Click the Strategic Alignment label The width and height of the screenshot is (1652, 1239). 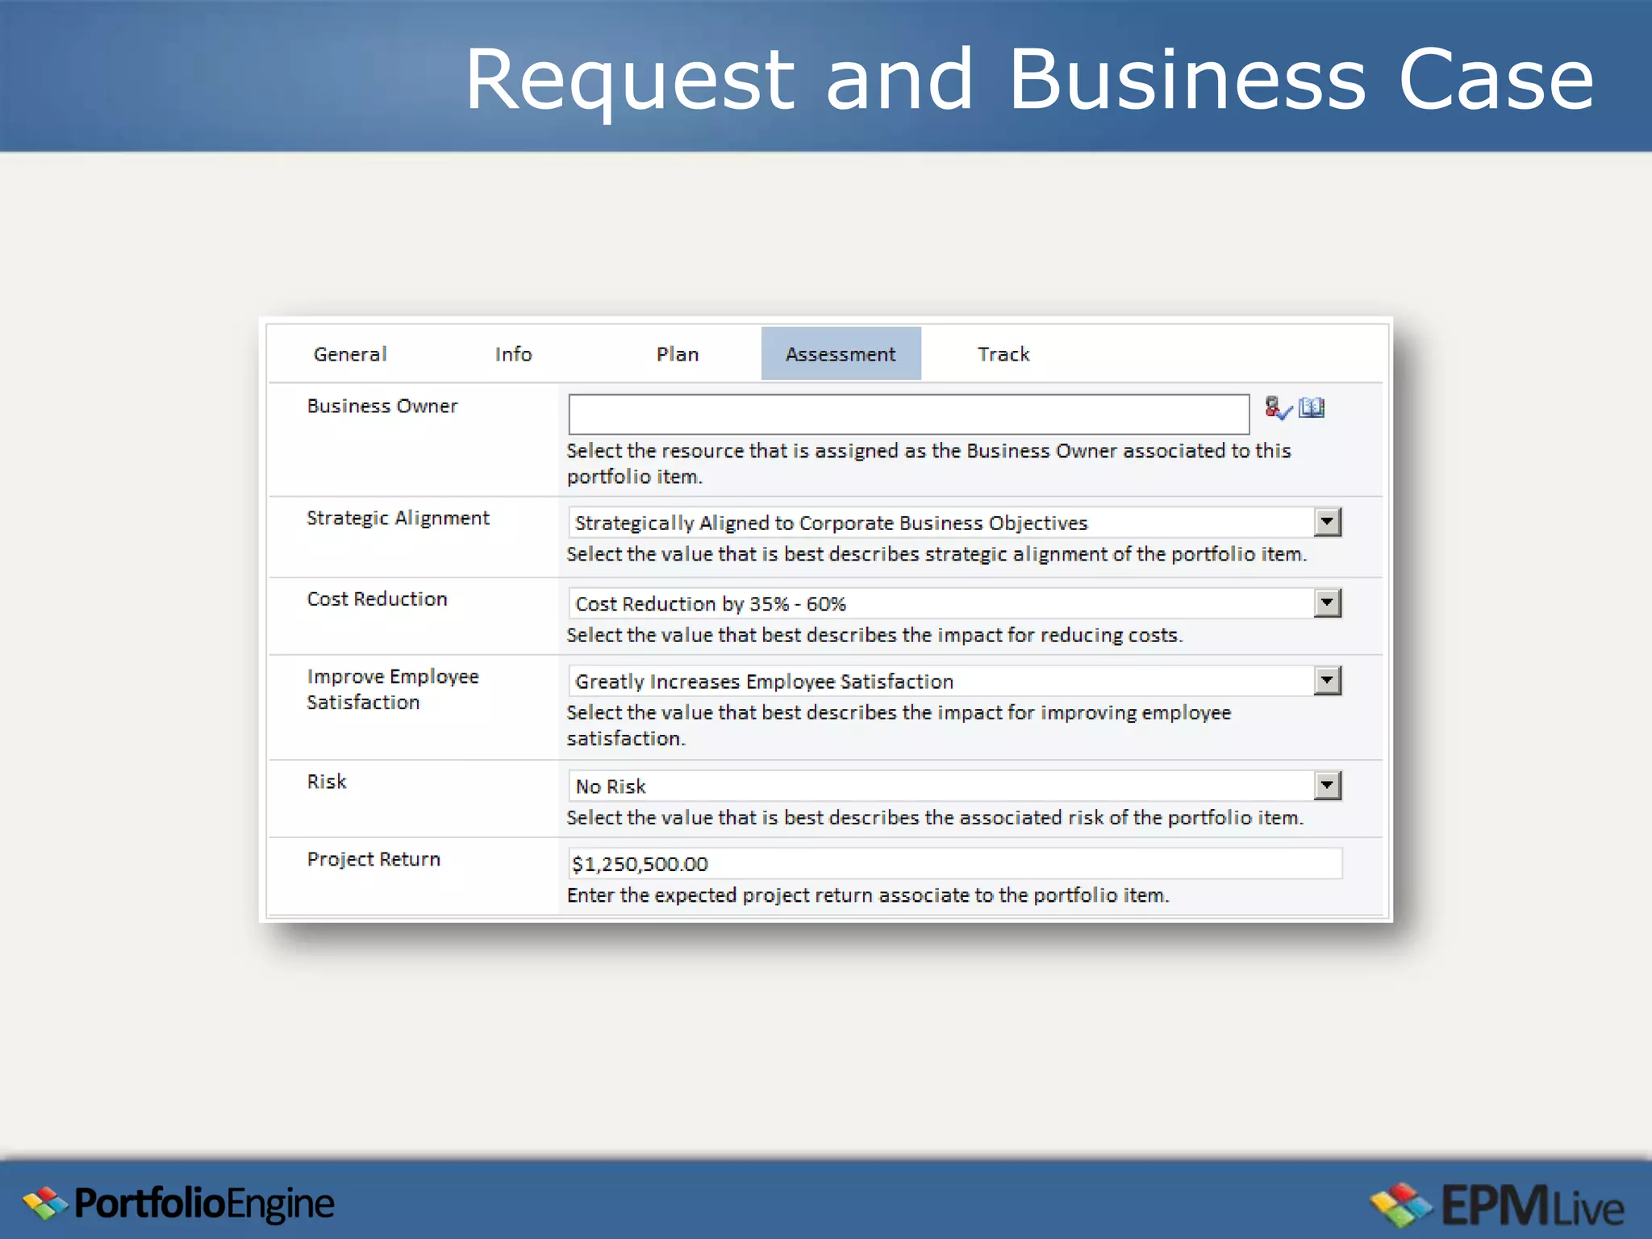click(x=398, y=519)
